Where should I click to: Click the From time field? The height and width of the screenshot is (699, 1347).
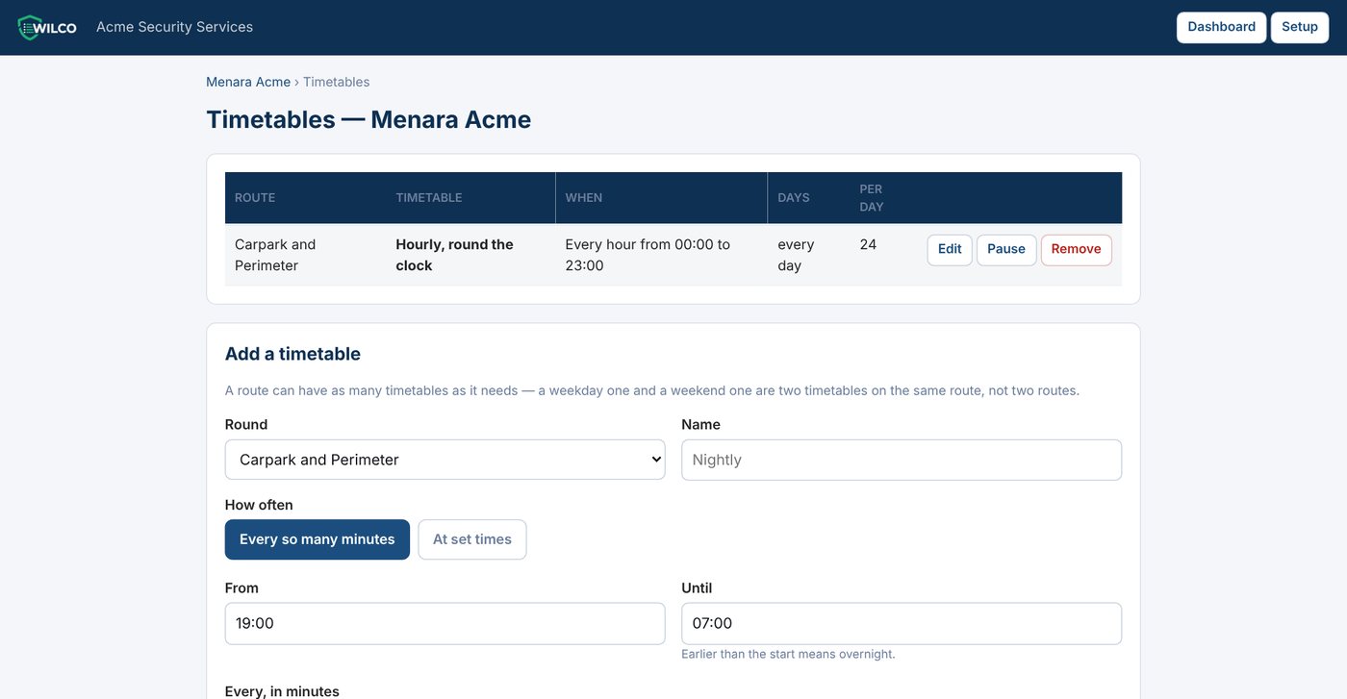pyautogui.click(x=445, y=623)
